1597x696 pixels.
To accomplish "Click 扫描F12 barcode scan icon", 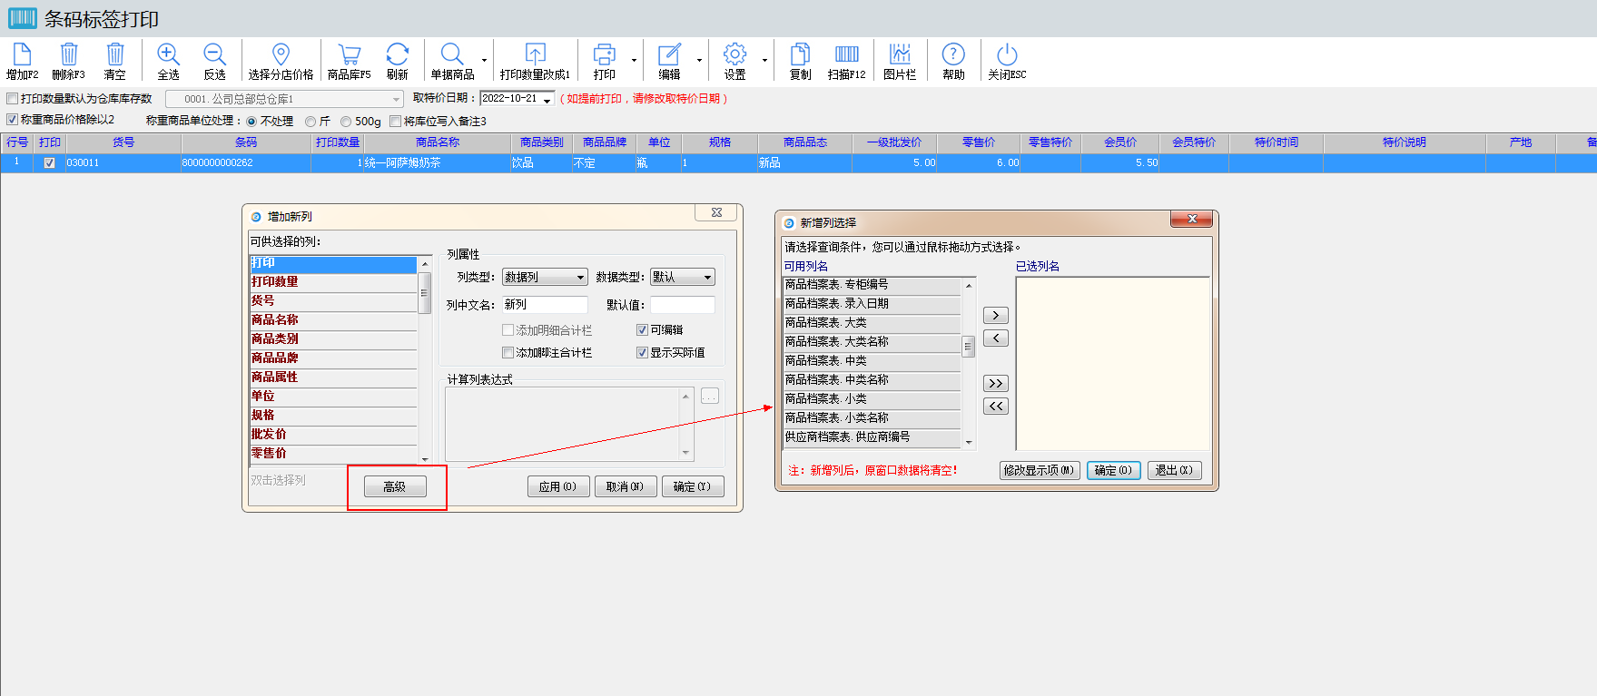I will pos(846,54).
